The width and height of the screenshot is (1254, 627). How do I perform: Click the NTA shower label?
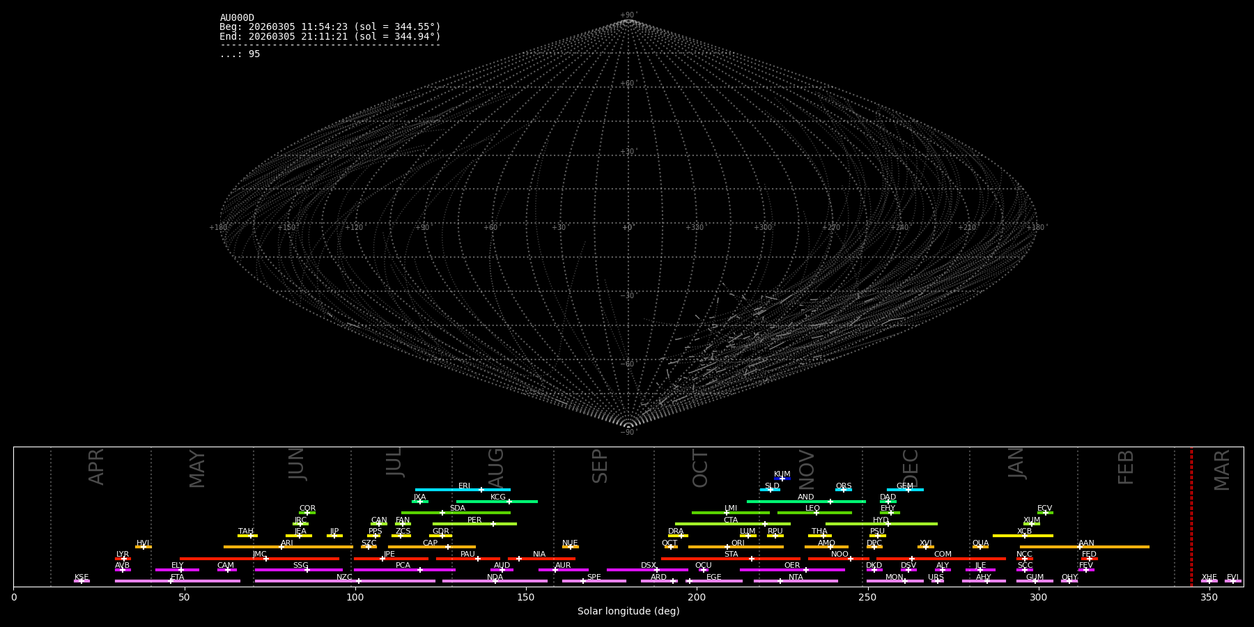point(796,578)
